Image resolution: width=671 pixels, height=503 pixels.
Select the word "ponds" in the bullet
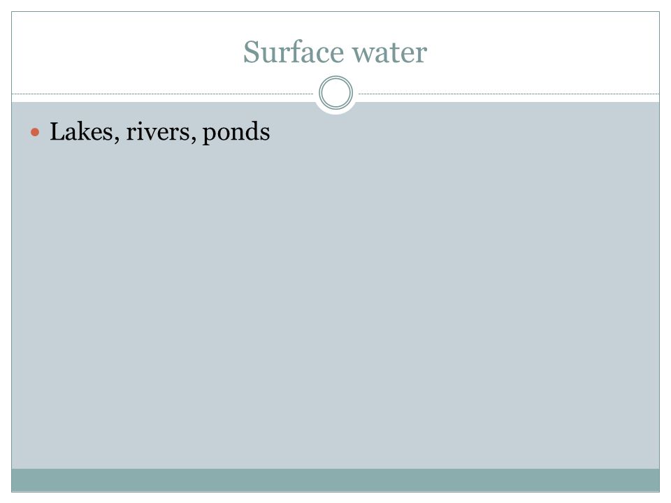point(236,133)
